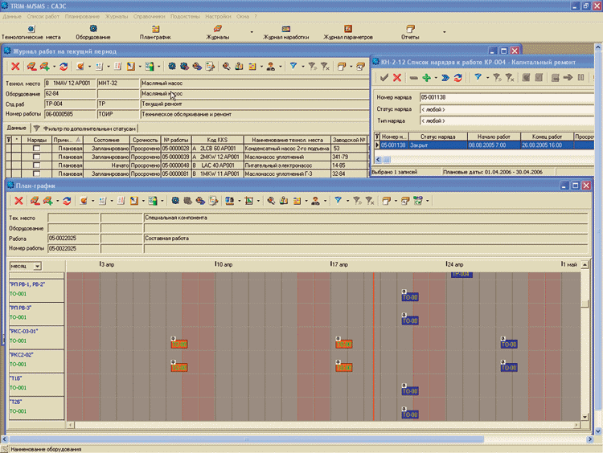The height and width of the screenshot is (453, 603).
Task: Tick Наряды checkbox for work 05-0000028
Action: point(35,149)
